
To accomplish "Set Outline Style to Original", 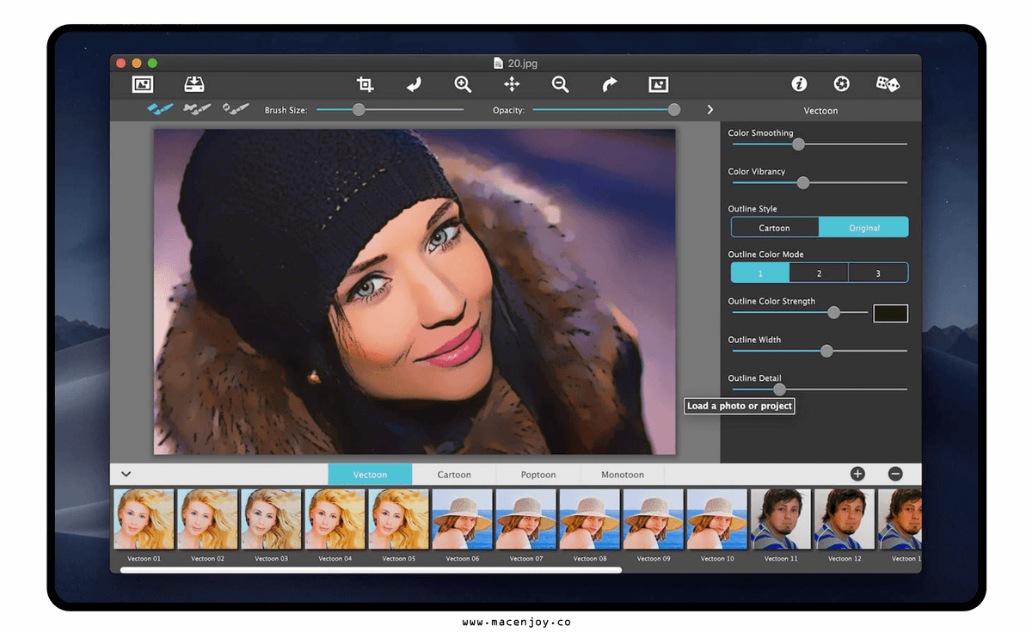I will [x=863, y=228].
